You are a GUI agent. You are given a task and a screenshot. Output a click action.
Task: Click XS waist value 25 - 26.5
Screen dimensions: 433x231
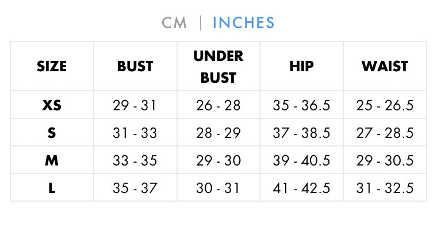tap(385, 105)
